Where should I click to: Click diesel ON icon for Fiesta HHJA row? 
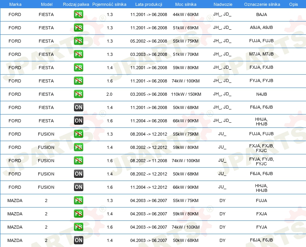tap(78, 121)
